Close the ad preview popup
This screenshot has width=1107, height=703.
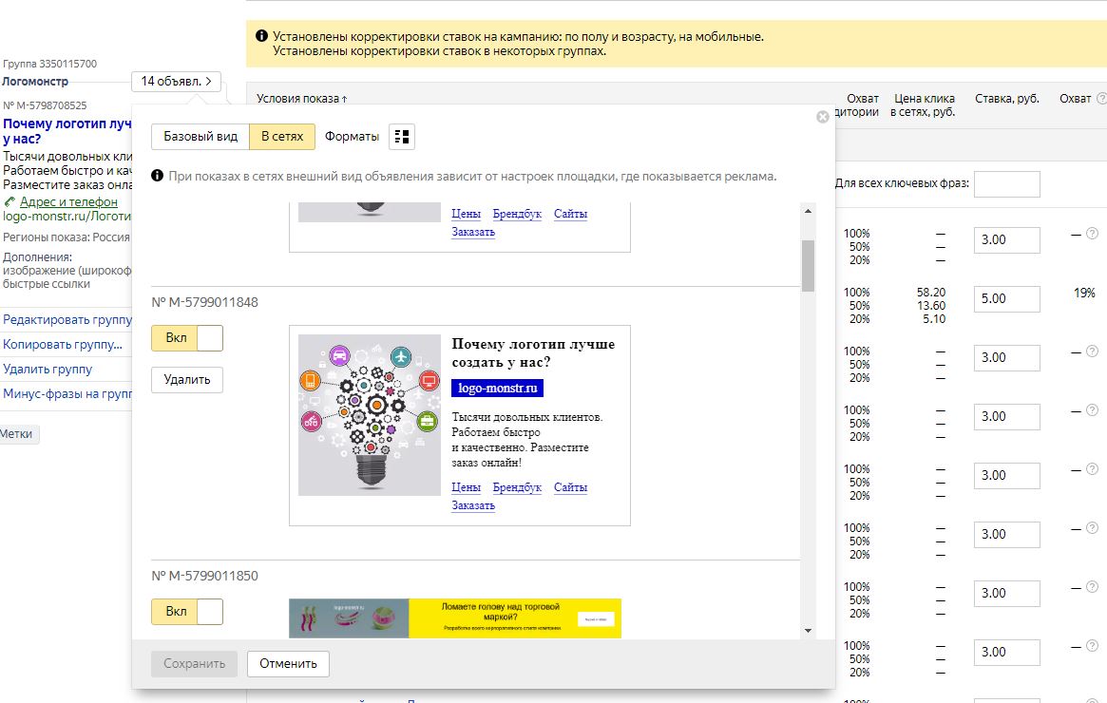[x=823, y=117]
